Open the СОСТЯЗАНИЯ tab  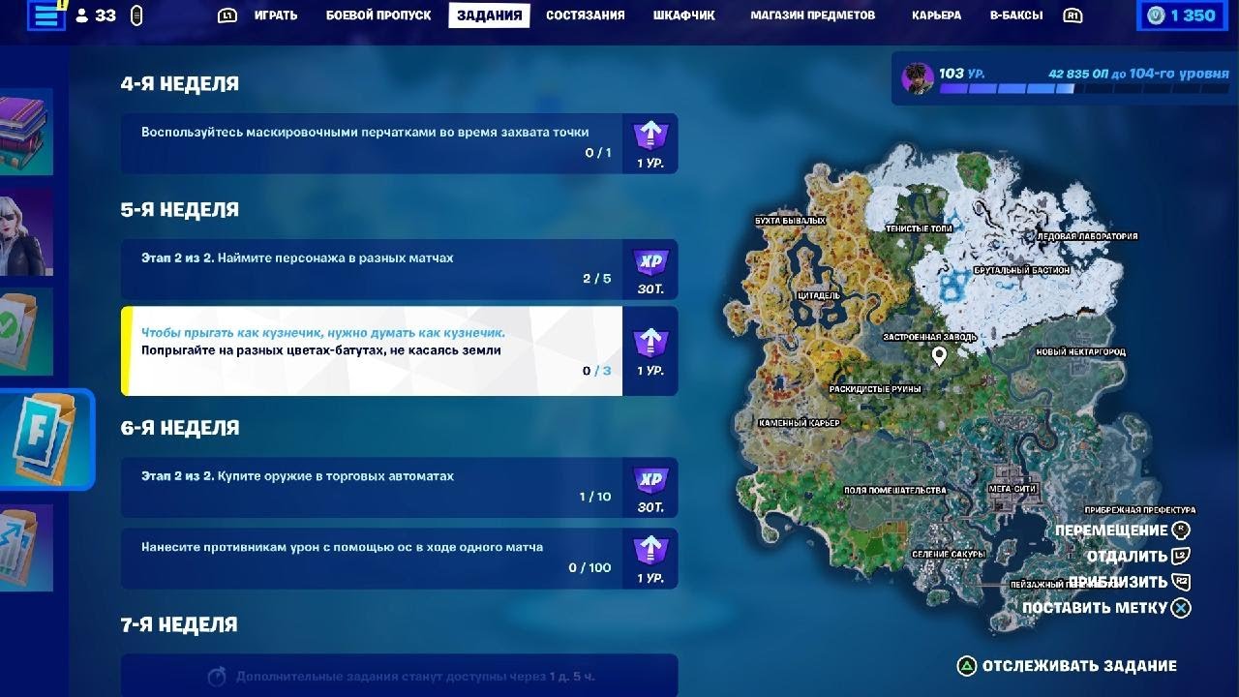tap(585, 15)
